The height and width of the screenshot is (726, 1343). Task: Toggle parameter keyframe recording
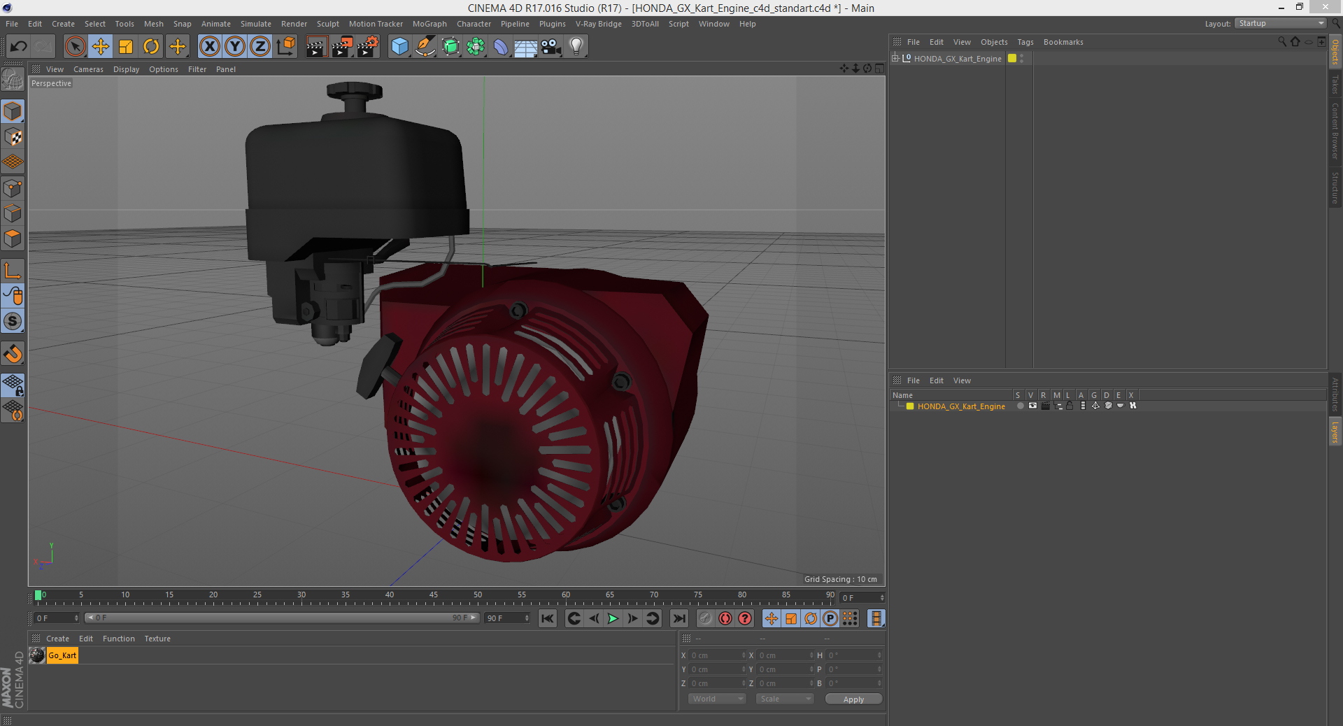coord(830,618)
